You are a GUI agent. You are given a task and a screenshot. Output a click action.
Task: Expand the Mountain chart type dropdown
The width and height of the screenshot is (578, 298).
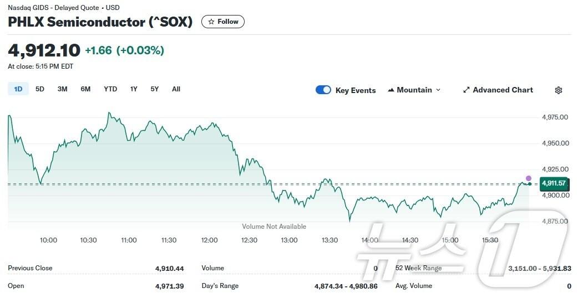pyautogui.click(x=438, y=90)
